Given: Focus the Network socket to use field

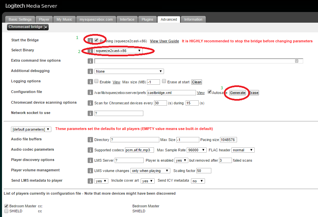Looking at the screenshot, I should click(119, 113).
